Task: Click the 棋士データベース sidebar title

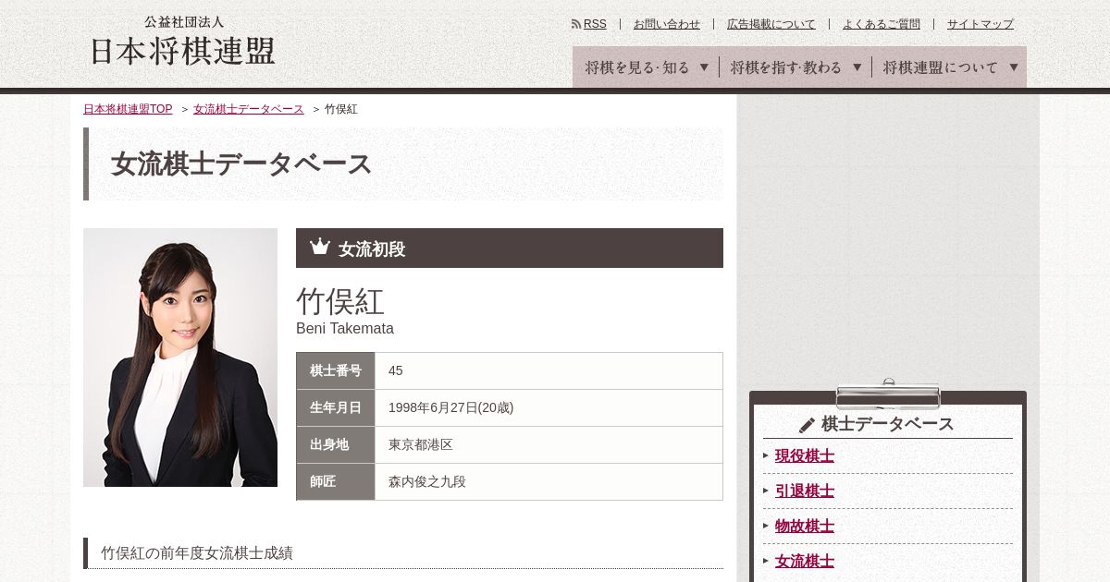Action: 888,424
